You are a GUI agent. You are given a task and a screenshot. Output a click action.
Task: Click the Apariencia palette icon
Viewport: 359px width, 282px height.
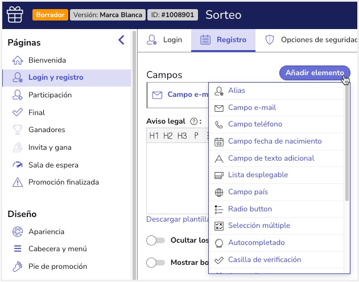coord(18,232)
